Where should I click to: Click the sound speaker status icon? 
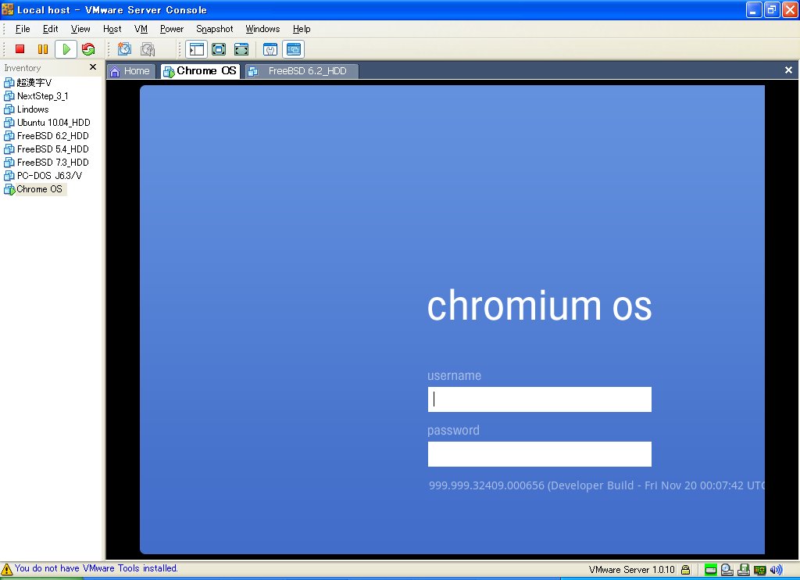pos(776,570)
